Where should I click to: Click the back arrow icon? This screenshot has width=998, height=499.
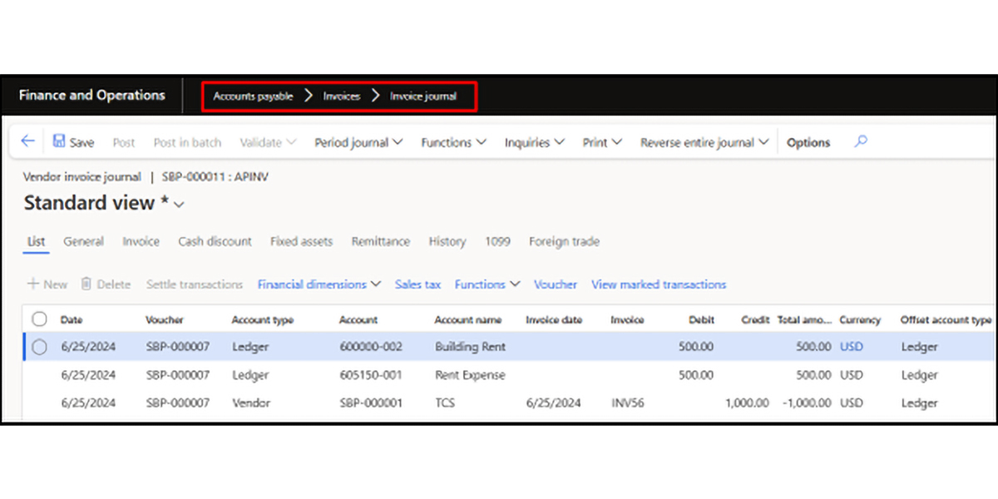pyautogui.click(x=27, y=142)
